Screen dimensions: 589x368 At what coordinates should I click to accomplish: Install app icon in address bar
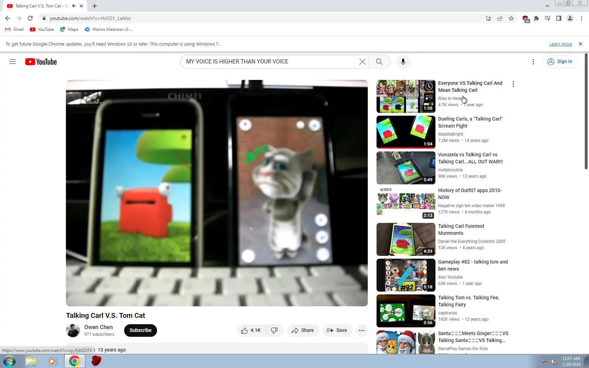pos(489,18)
